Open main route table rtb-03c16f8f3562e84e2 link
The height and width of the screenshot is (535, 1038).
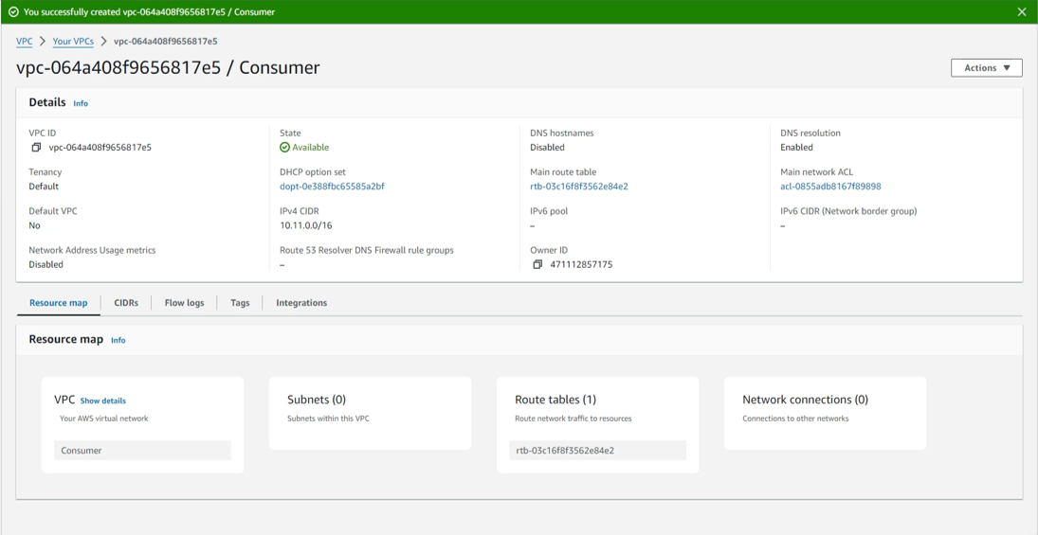click(x=578, y=187)
